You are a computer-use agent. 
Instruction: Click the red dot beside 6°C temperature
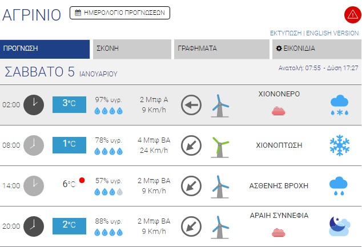(82, 180)
